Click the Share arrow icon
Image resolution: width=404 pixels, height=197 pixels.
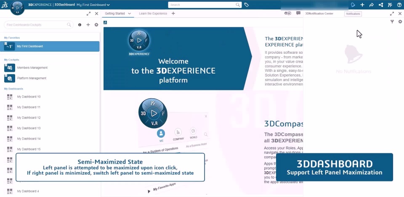pyautogui.click(x=372, y=5)
